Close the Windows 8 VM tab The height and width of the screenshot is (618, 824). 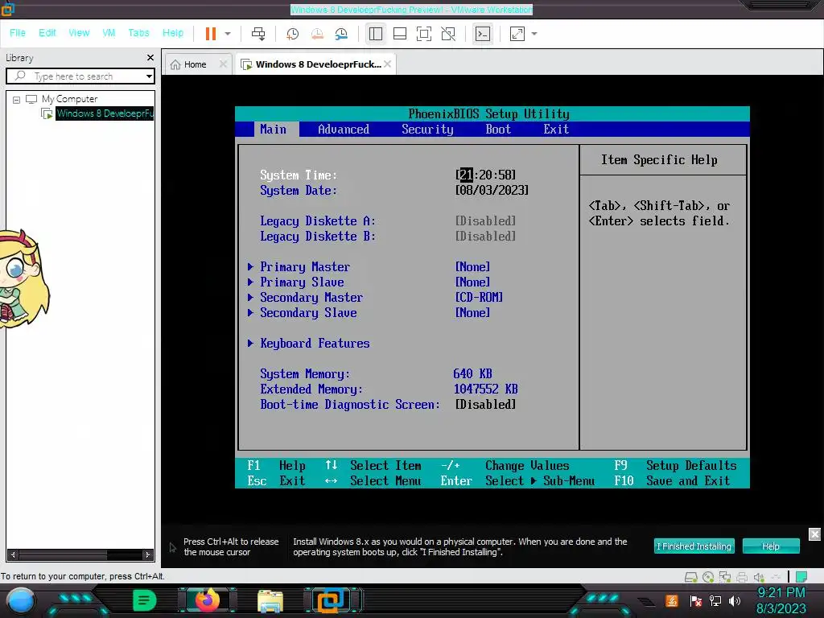coord(387,64)
